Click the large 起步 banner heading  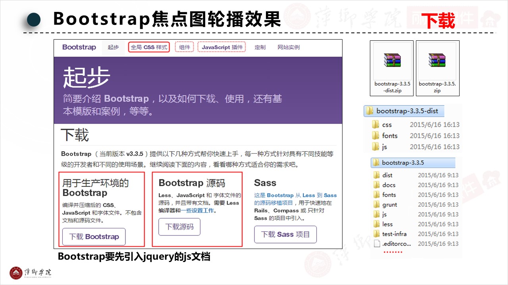coord(87,77)
